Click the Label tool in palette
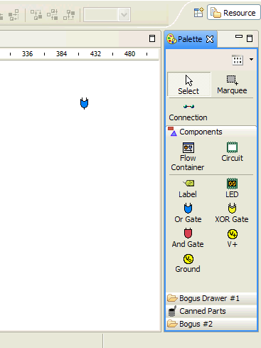The height and width of the screenshot is (348, 261). (188, 188)
